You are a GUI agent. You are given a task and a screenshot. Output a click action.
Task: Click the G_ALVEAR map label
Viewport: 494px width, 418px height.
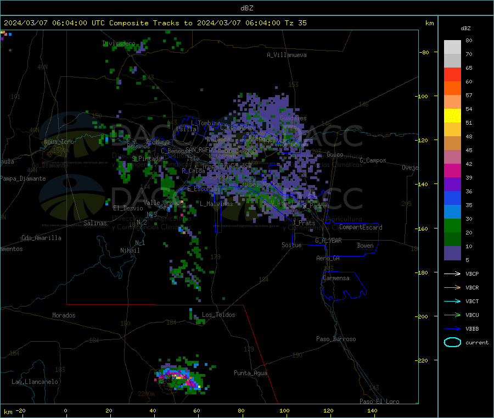click(328, 241)
